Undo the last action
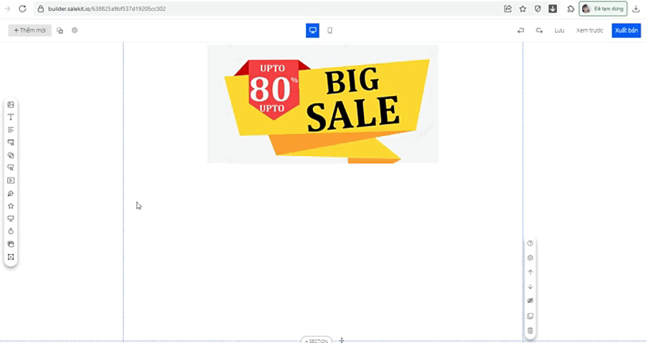 [521, 30]
